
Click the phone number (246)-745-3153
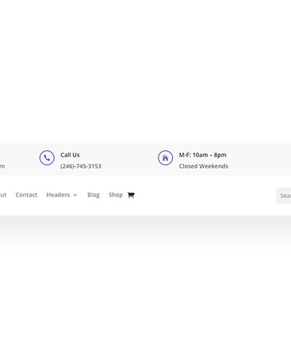(x=81, y=166)
